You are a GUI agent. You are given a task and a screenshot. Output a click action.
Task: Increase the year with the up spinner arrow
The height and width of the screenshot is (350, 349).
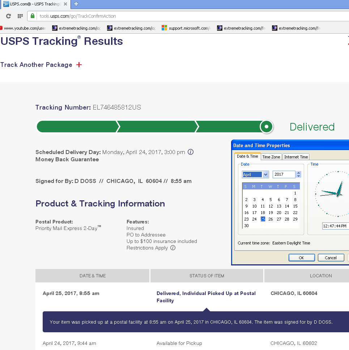(x=298, y=173)
